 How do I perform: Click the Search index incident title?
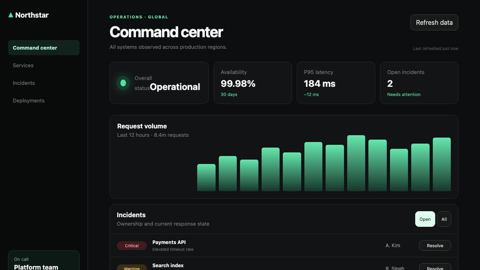click(x=168, y=265)
